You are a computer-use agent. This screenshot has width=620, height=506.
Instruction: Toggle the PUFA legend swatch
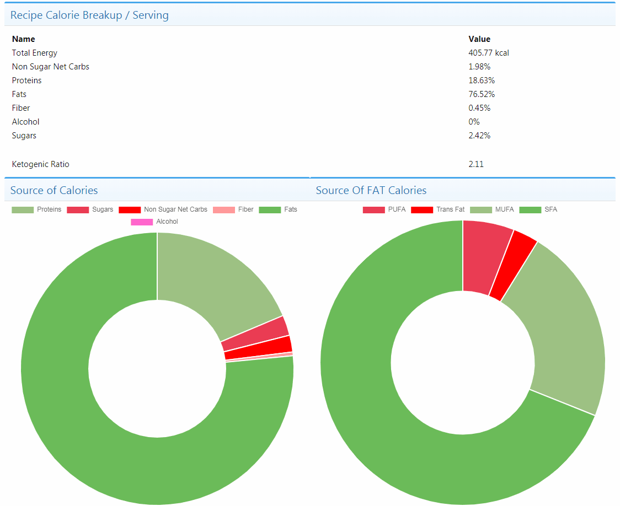tap(373, 210)
